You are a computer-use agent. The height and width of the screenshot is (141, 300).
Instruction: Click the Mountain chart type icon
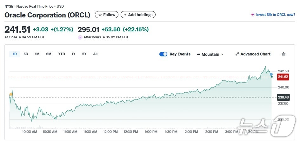click(x=199, y=54)
